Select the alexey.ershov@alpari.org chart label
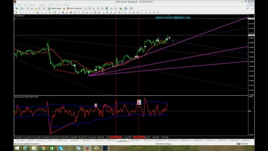Viewport: 268px width, 151px height. coord(173,17)
